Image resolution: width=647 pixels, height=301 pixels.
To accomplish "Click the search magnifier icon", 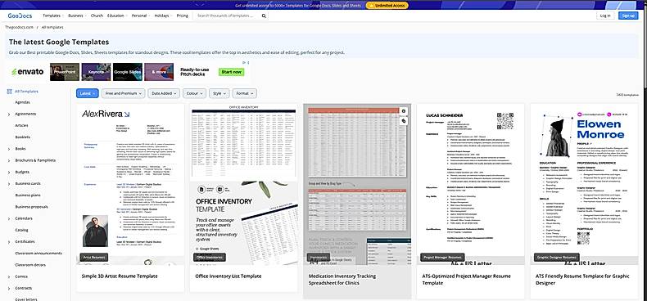I will (264, 16).
